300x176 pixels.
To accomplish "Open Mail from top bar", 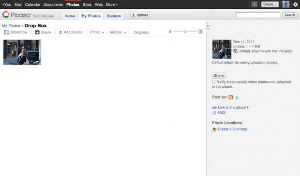I will pyautogui.click(x=18, y=4).
